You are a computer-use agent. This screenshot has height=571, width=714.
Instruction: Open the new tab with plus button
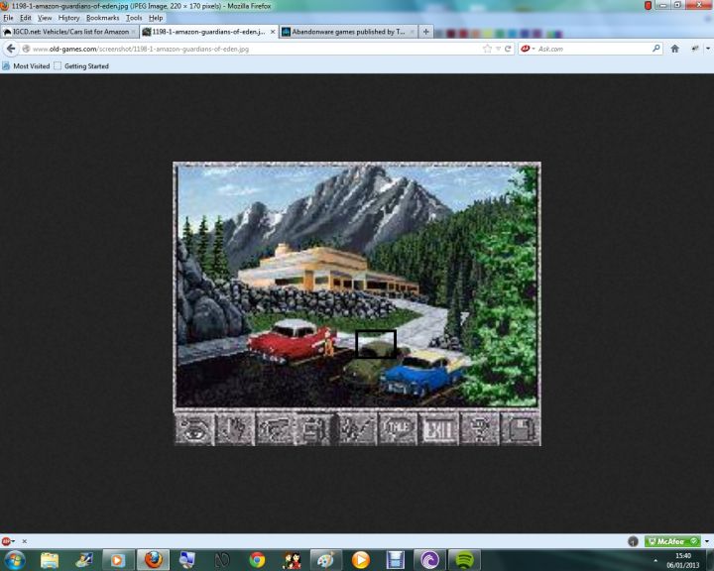pyautogui.click(x=426, y=32)
